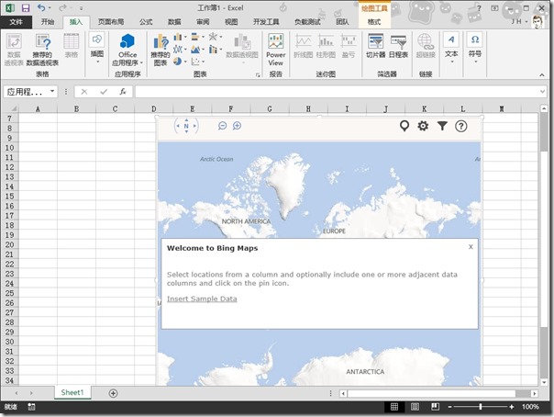This screenshot has width=554, height=417.
Task: Switch to the 页面布局 page layout tab
Action: tap(111, 22)
